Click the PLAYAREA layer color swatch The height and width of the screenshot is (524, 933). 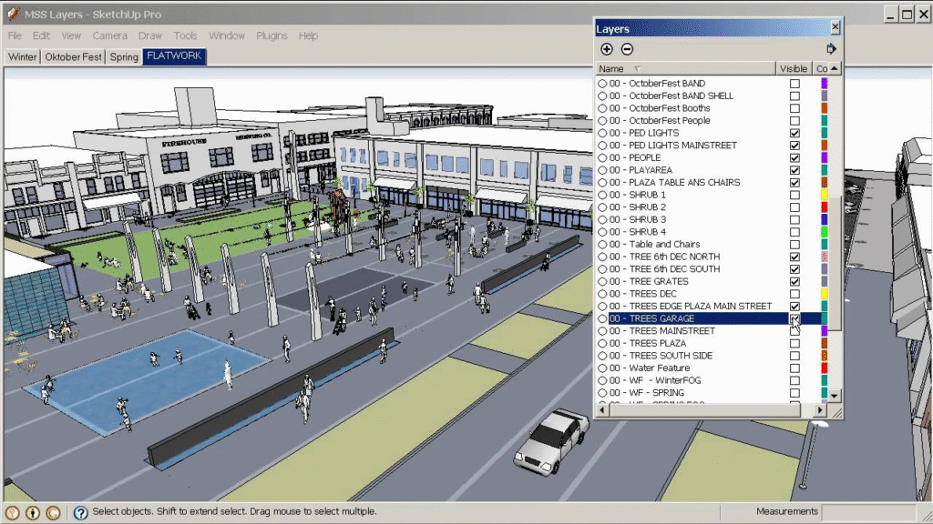point(824,170)
